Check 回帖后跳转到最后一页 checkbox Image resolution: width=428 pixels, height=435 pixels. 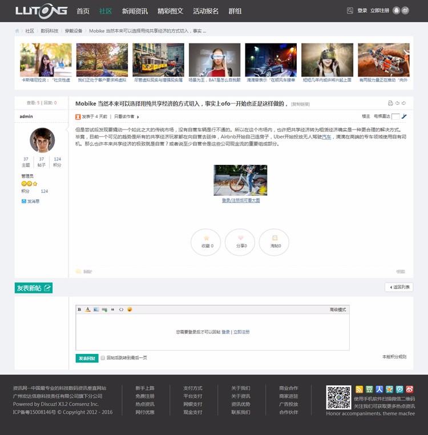(103, 358)
